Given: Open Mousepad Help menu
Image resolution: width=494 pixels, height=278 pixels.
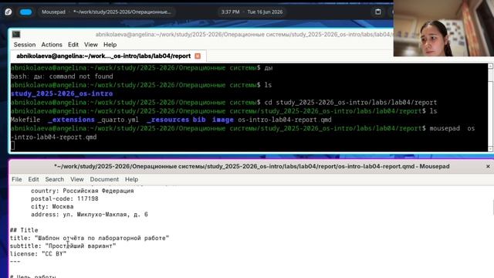Looking at the screenshot, I should click(131, 179).
